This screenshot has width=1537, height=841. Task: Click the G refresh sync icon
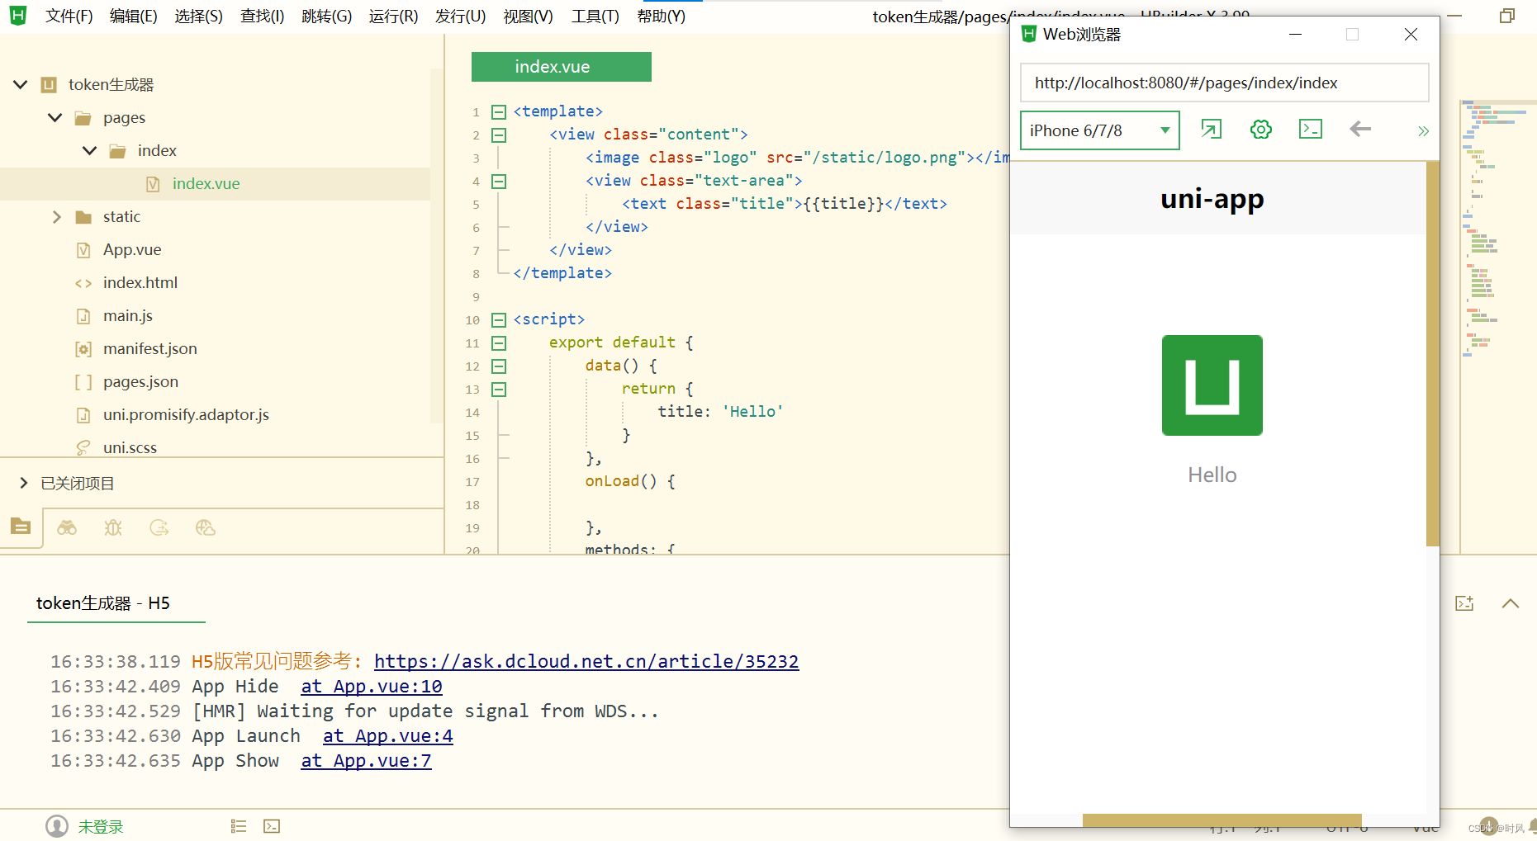[159, 527]
